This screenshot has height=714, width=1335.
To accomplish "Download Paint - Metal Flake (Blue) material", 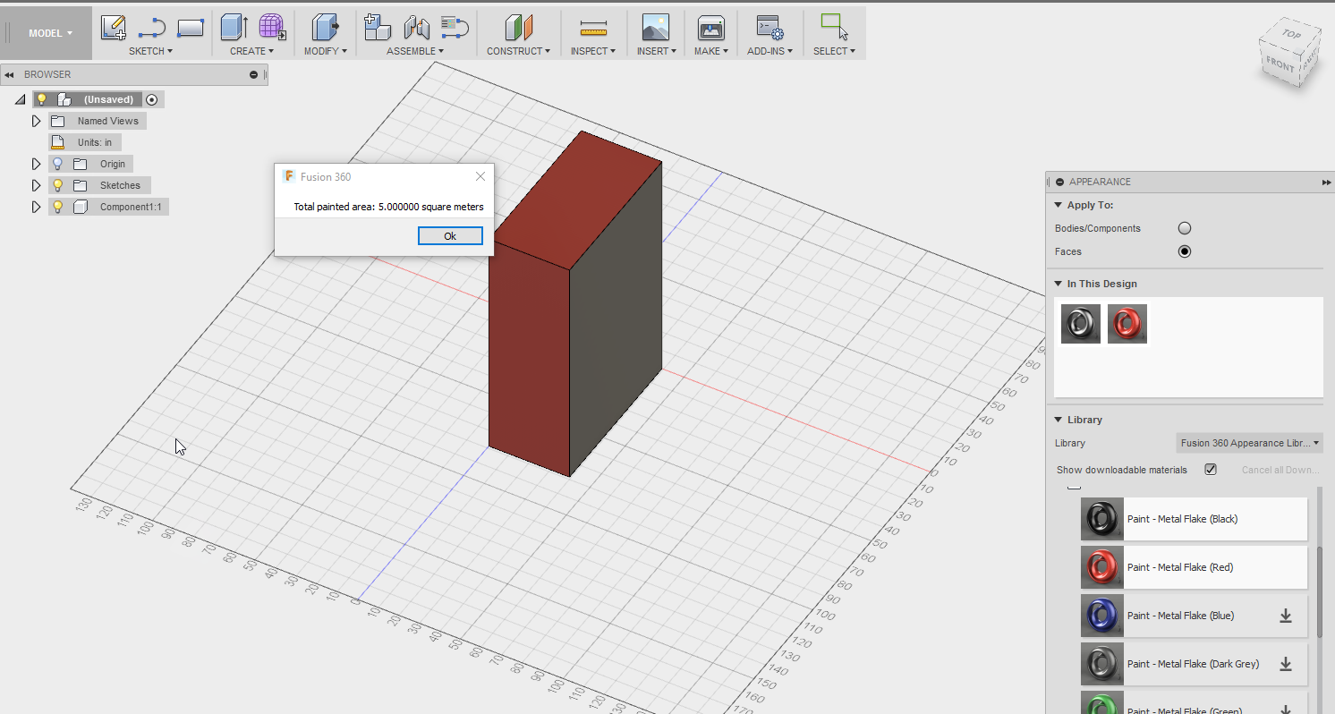I will (x=1285, y=616).
